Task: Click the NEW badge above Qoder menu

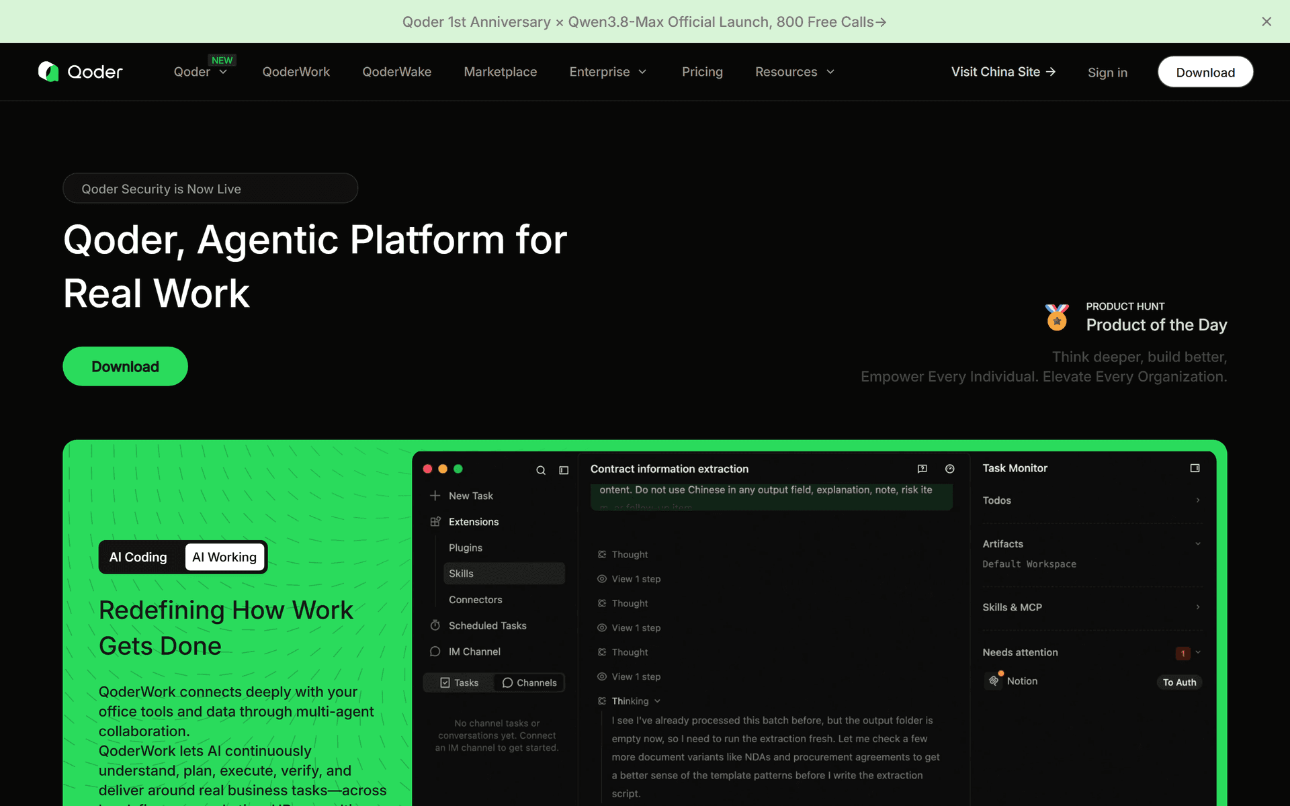Action: 222,60
